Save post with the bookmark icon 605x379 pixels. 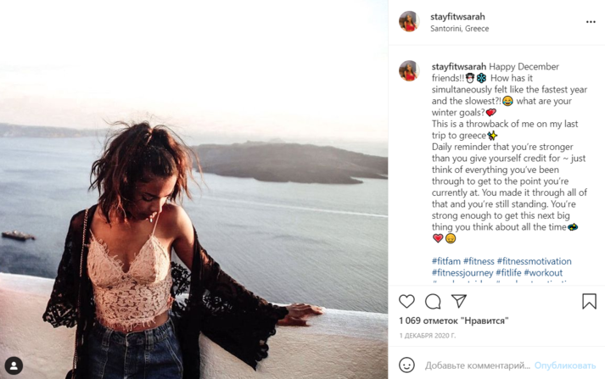pyautogui.click(x=589, y=301)
